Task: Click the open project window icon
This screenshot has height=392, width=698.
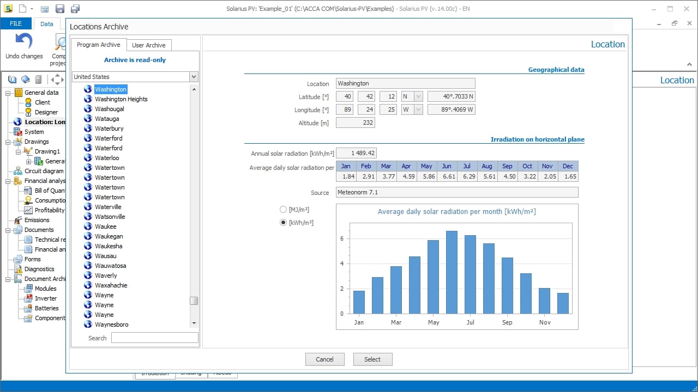Action: click(x=45, y=9)
